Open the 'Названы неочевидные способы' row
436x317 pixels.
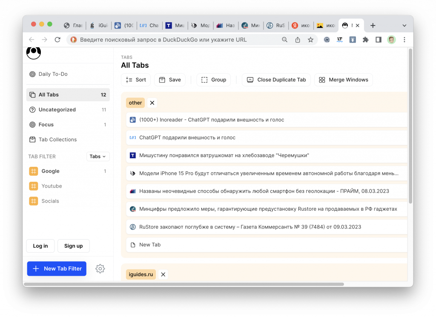pos(267,191)
